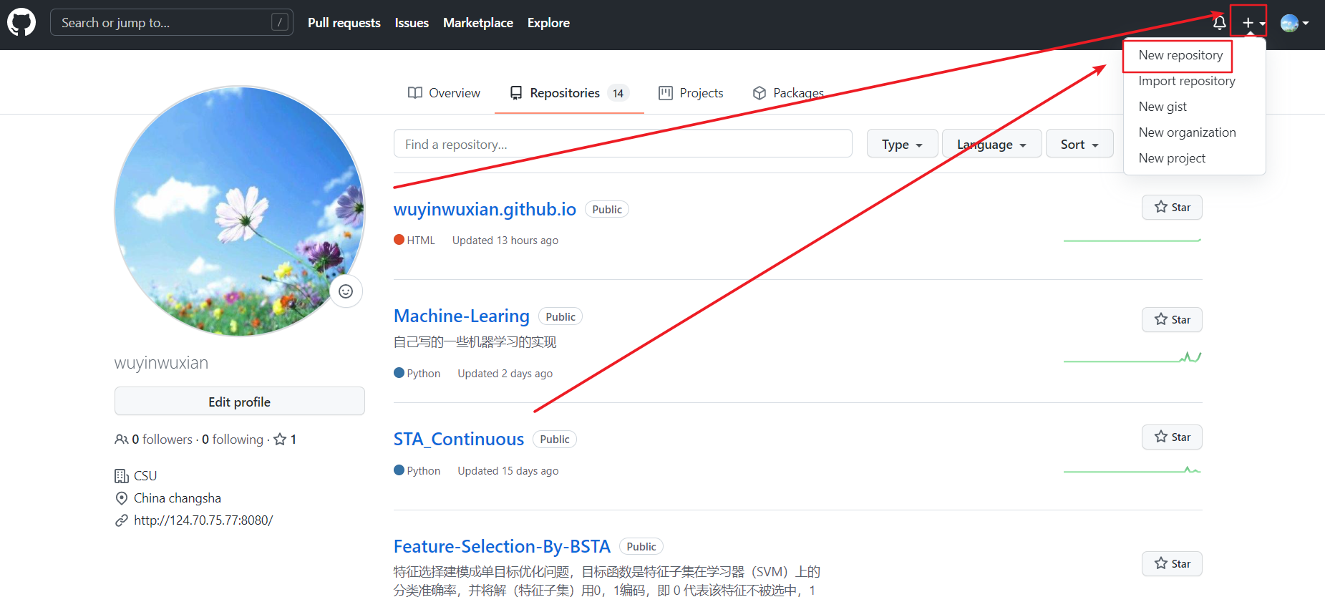Expand the Language filter dropdown
The image size is (1325, 597).
(991, 144)
